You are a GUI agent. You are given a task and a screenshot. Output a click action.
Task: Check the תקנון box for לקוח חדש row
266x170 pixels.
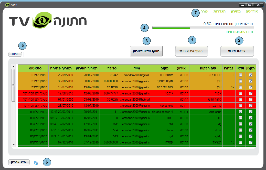251,99
